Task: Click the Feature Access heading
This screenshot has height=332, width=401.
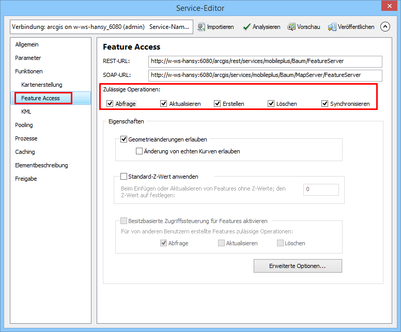Action: (x=131, y=47)
